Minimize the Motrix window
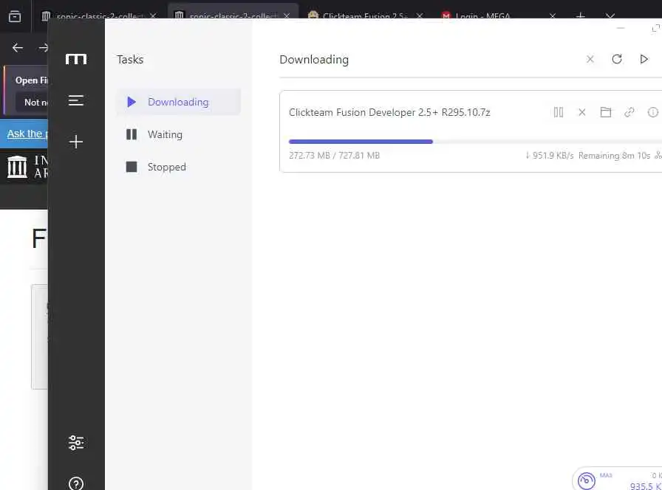The height and width of the screenshot is (490, 662). click(620, 28)
